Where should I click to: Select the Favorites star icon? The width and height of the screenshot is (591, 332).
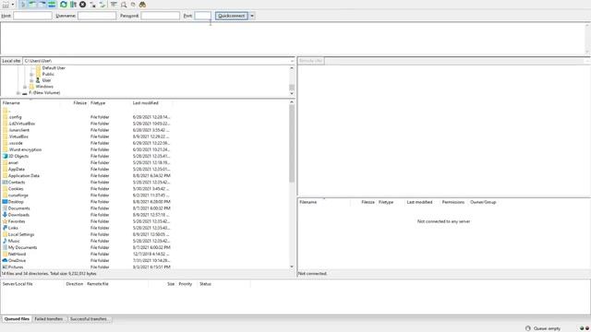coord(5,221)
